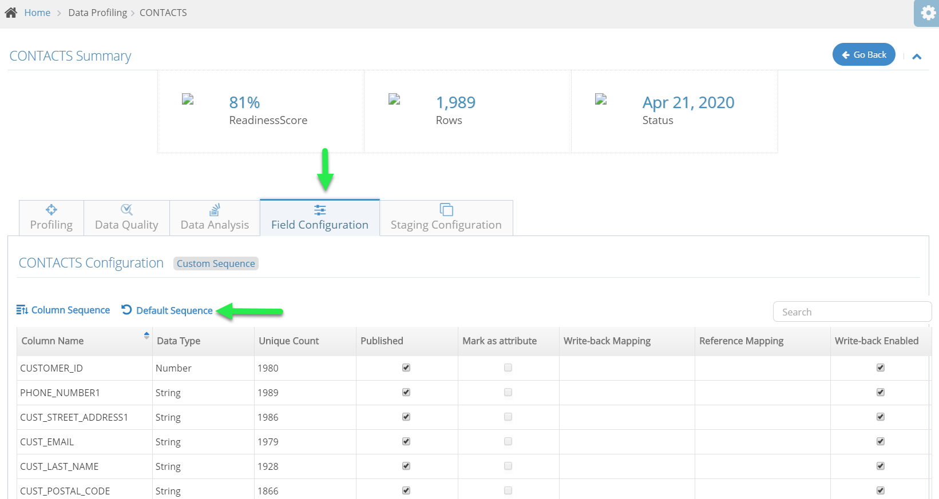
Task: Open the Data Analysis tab
Action: [x=215, y=218]
